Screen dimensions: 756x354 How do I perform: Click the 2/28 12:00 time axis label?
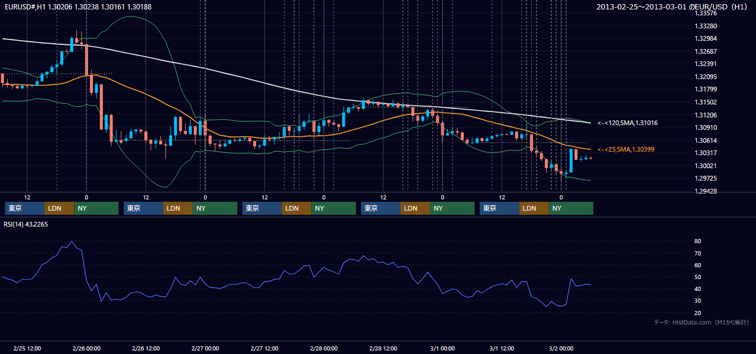[383, 349]
